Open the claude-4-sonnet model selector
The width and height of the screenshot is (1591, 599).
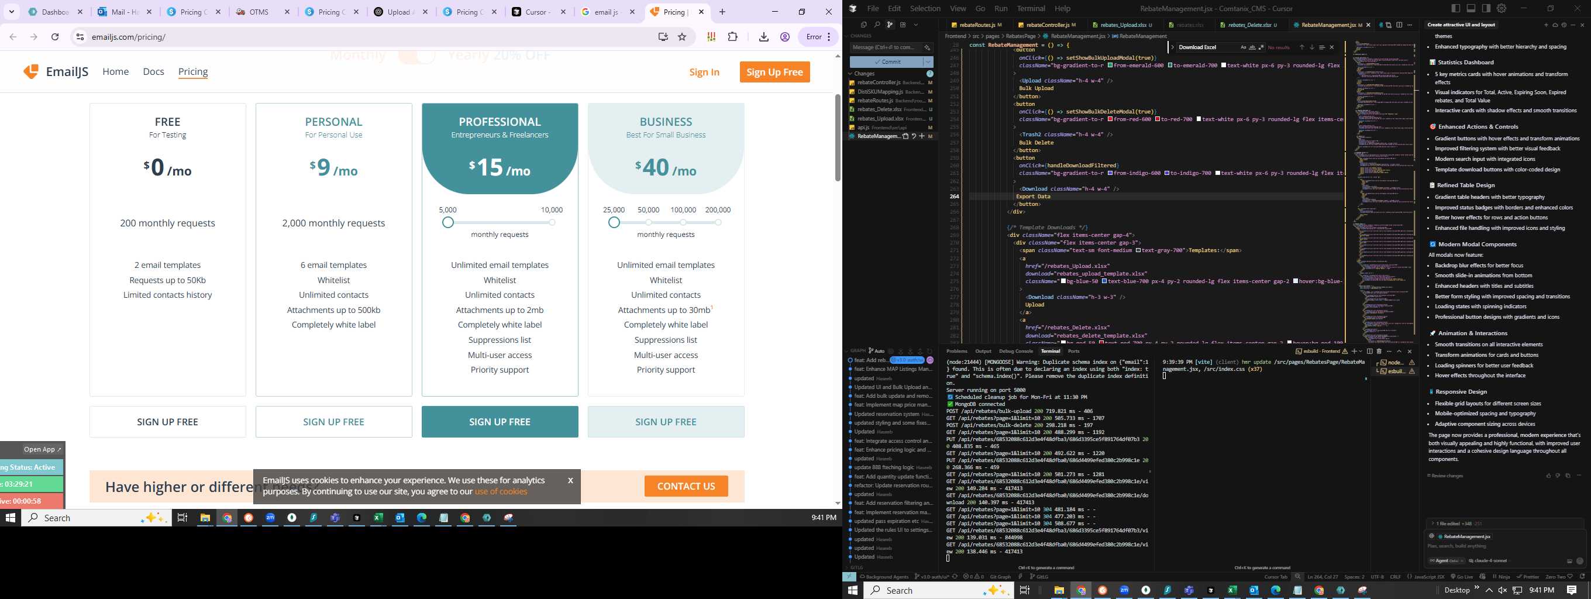(x=1490, y=561)
